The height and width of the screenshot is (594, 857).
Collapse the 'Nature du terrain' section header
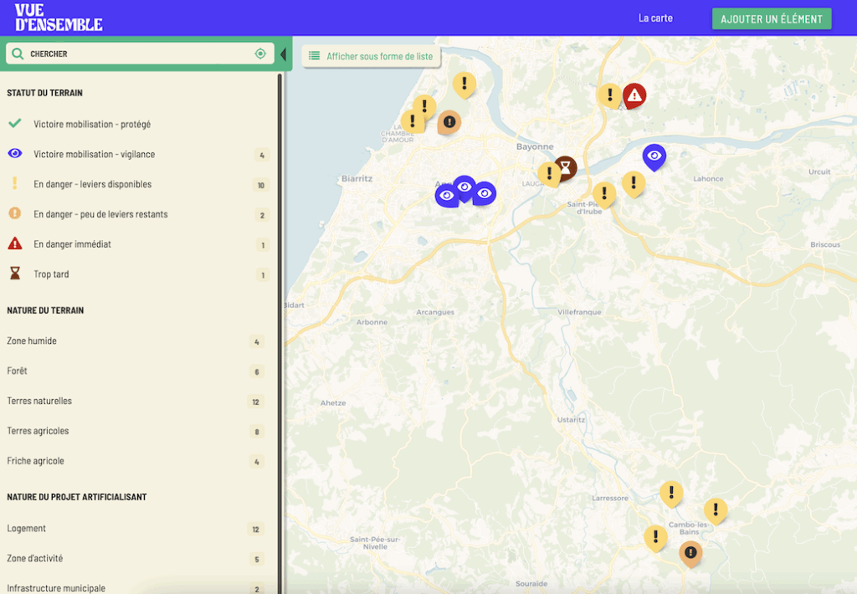45,310
